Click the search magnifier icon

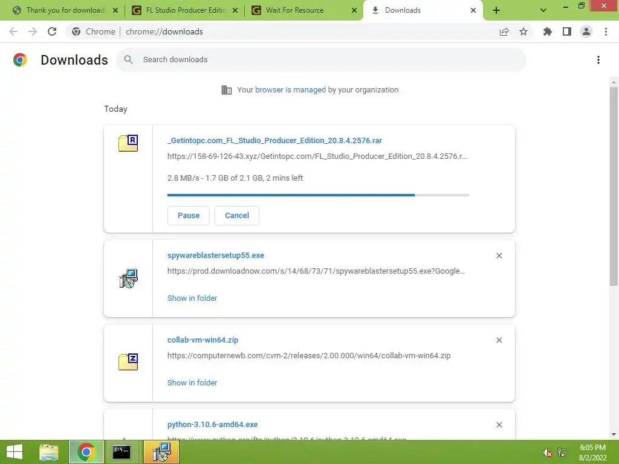pyautogui.click(x=128, y=60)
